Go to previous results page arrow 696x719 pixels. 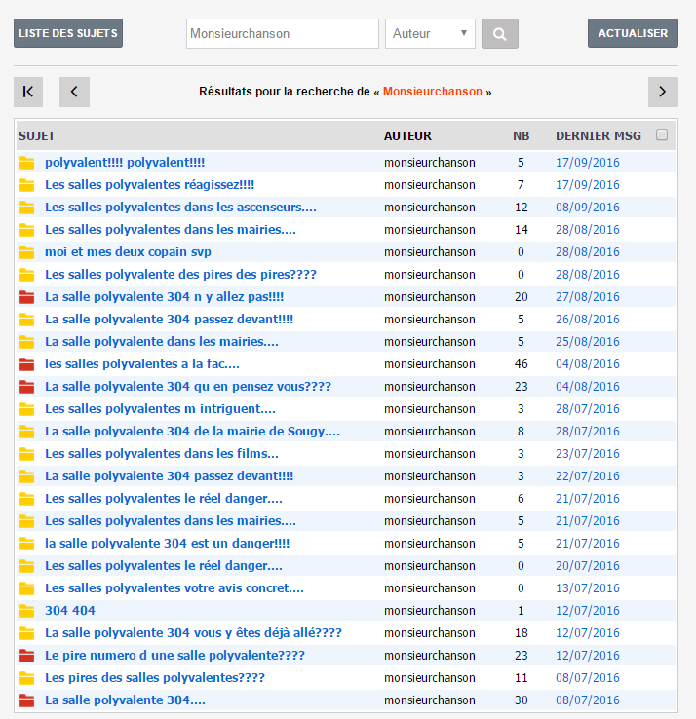(x=74, y=92)
